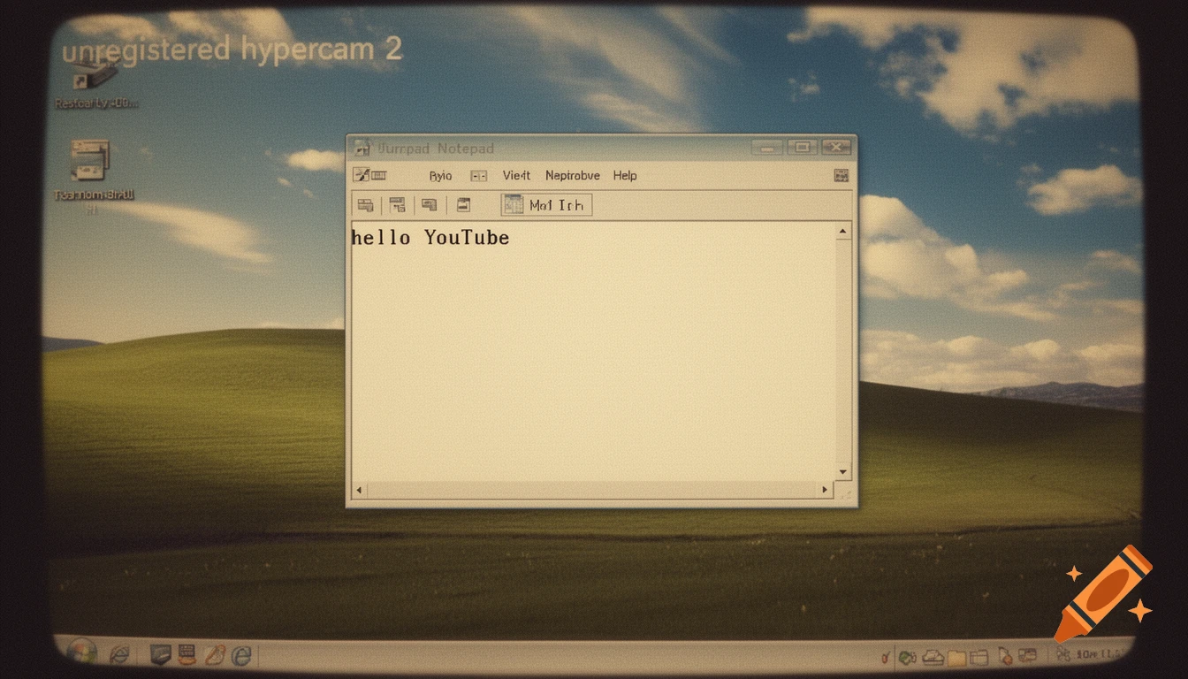Click the pencil icon left of the Byio menu

click(x=362, y=175)
